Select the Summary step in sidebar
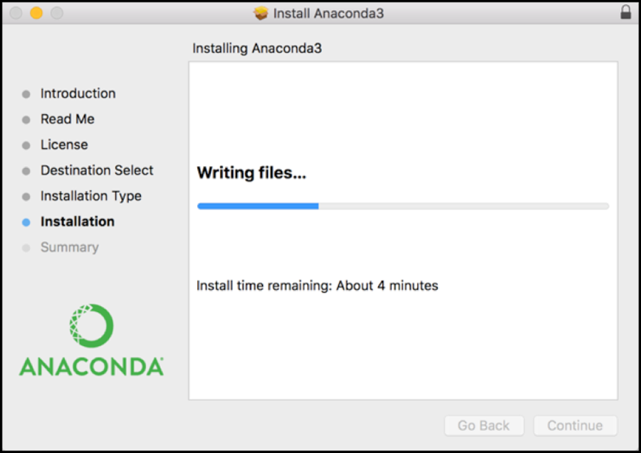The height and width of the screenshot is (453, 641). pyautogui.click(x=69, y=247)
